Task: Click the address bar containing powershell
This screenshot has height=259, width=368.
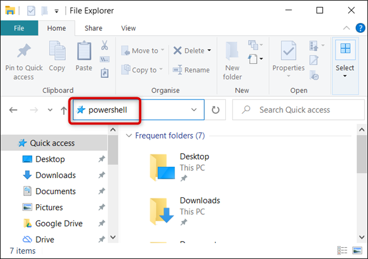Action: click(x=139, y=110)
